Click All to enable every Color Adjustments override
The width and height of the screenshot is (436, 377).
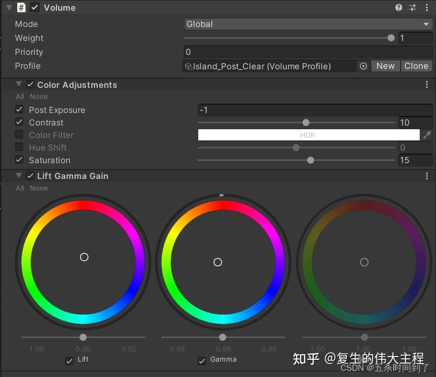19,96
